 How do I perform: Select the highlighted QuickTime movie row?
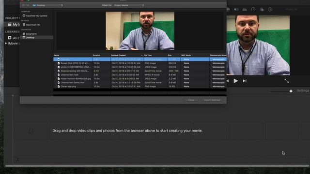(140, 59)
